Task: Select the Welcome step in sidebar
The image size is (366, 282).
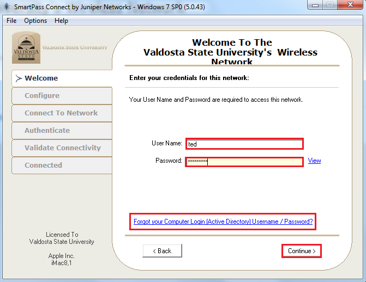Action: coord(62,78)
